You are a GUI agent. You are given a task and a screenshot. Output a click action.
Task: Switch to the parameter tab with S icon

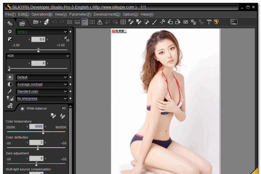10,23
